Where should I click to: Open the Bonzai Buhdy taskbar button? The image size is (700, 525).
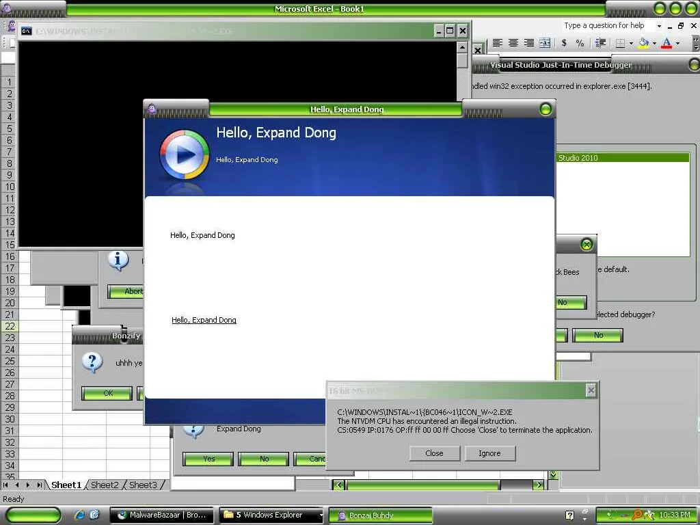(x=380, y=515)
